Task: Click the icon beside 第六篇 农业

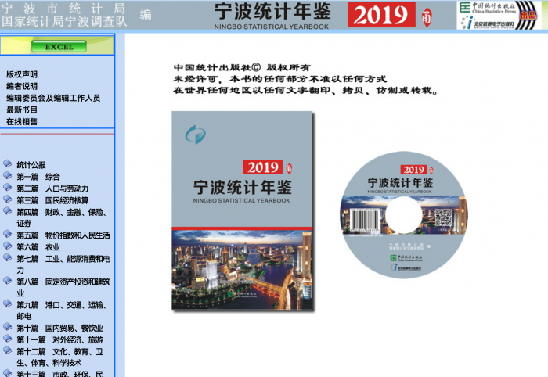Action: pos(8,246)
